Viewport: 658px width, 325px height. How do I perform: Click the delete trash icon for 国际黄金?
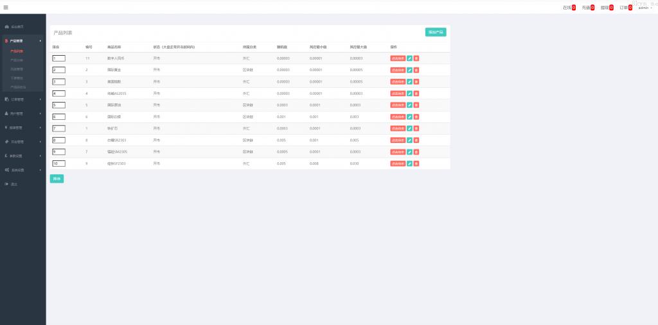click(416, 70)
